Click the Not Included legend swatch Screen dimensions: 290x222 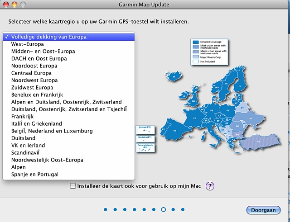tap(196, 61)
